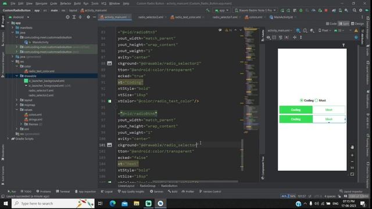Click the Make Project hammer icon
The image size is (372, 209).
pyautogui.click(x=208, y=10)
